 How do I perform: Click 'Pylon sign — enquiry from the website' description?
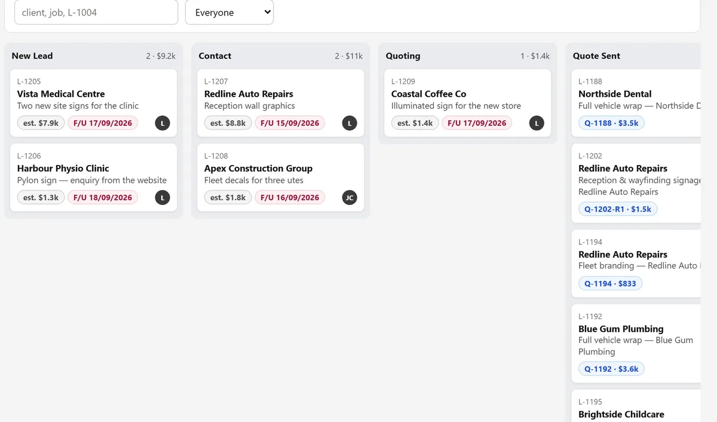coord(92,180)
